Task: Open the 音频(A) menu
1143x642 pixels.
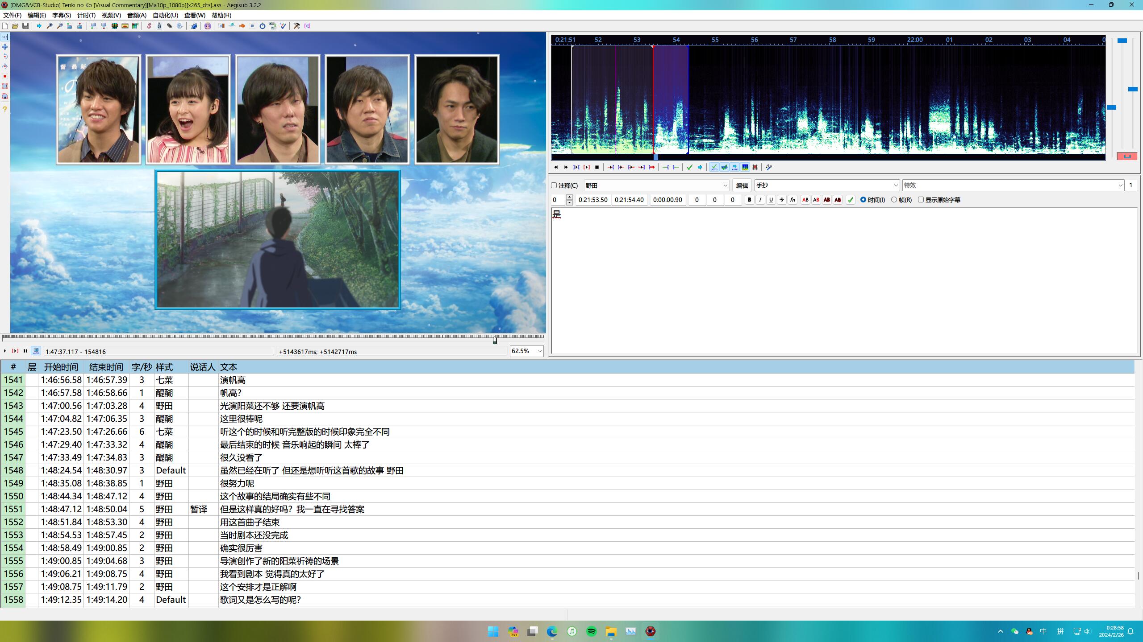Action: [137, 15]
